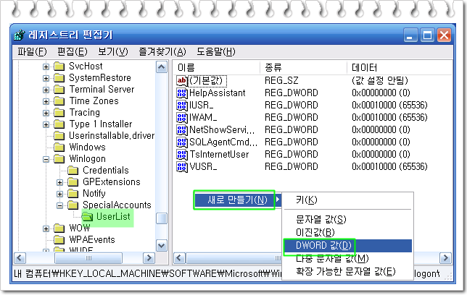Click the SpecialAccounts folder icon
This screenshot has width=467, height=295.
pos(73,205)
